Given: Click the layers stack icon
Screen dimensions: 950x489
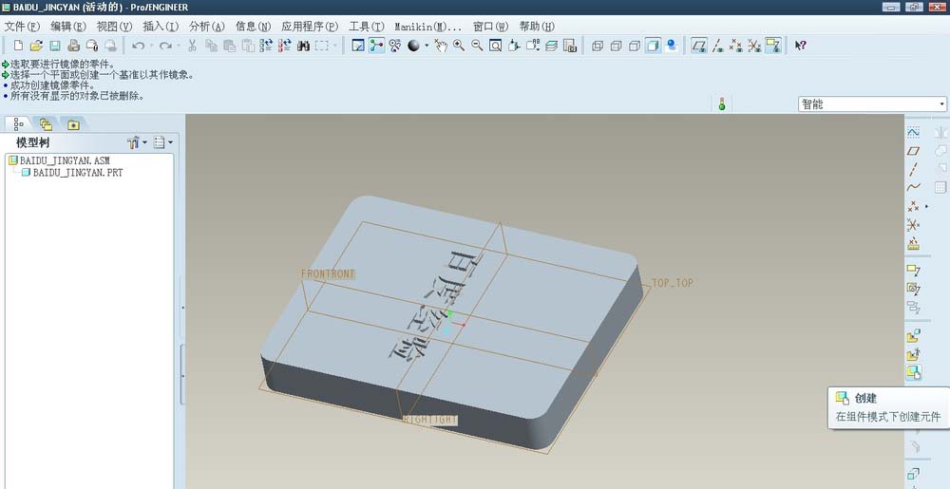Looking at the screenshot, I should click(551, 46).
